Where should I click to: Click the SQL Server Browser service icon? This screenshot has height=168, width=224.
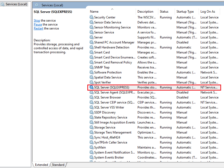click(91, 97)
